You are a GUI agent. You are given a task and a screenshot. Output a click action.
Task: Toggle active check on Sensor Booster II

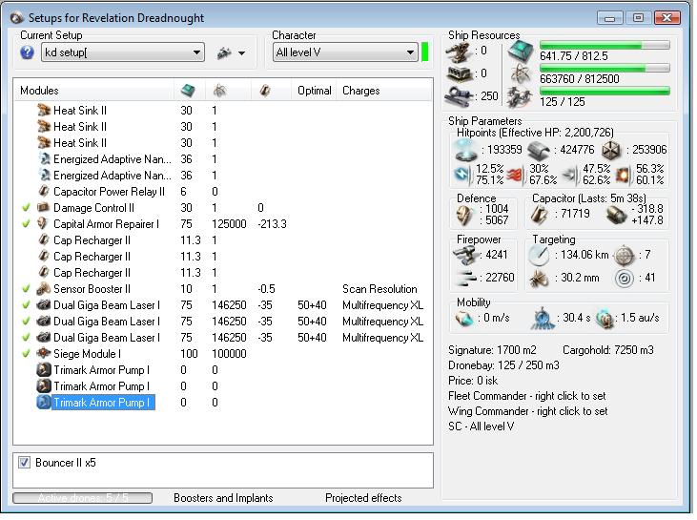point(27,289)
